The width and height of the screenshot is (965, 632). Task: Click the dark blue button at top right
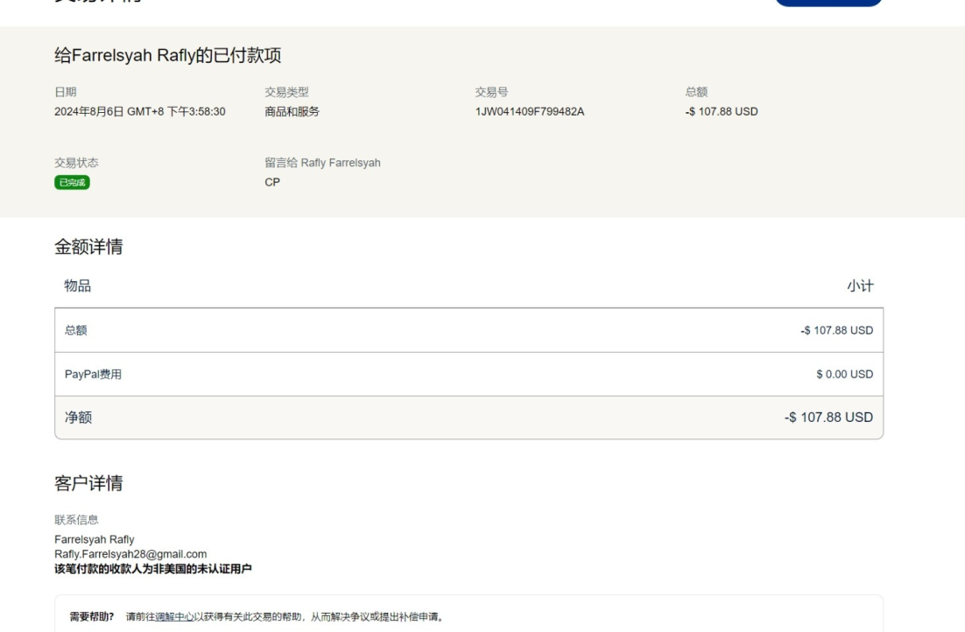tap(828, 4)
